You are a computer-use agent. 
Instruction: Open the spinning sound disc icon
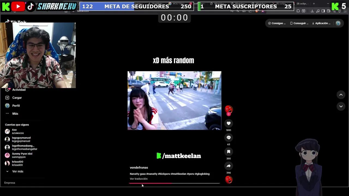point(228,180)
